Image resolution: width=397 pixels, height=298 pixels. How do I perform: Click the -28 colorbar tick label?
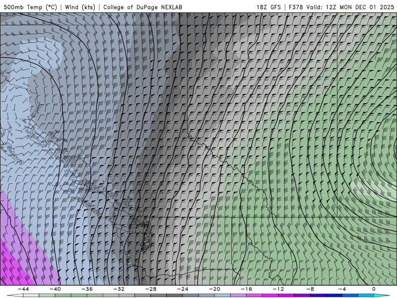point(151,289)
